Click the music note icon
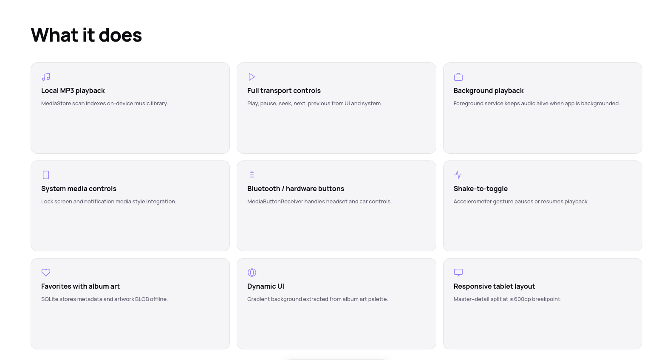This screenshot has height=360, width=667. [x=46, y=77]
